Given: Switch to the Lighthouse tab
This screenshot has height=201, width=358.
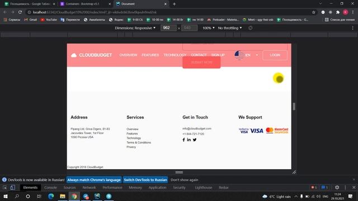Looking at the screenshot, I should pos(204,188).
